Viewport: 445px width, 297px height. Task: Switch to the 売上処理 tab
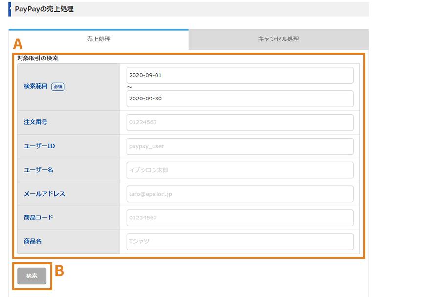coord(98,39)
